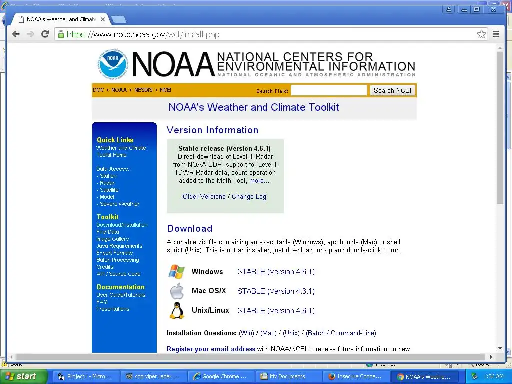Image resolution: width=512 pixels, height=384 pixels.
Task: Open API / Source Code link
Action: click(x=118, y=274)
